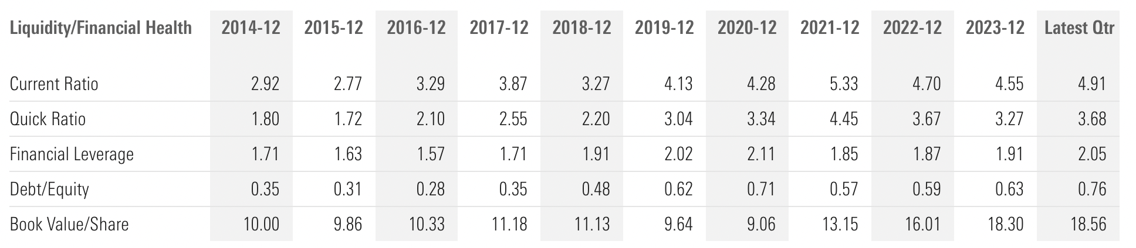Select the 2016-12 column header

click(x=416, y=27)
